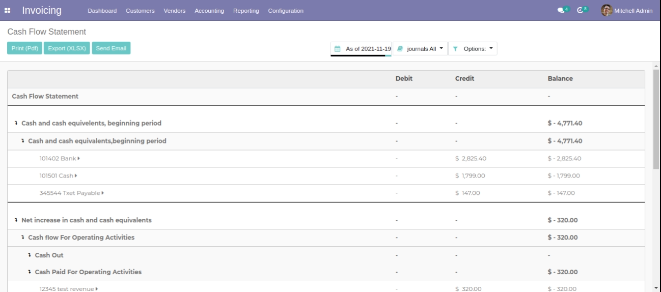Image resolution: width=661 pixels, height=292 pixels.
Task: Click the calendar icon beside the date
Action: [337, 49]
